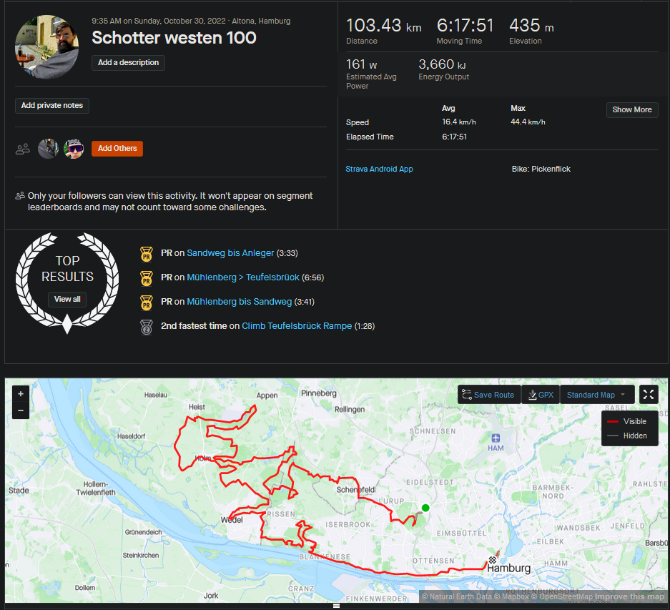Add private notes to activity

tap(52, 106)
